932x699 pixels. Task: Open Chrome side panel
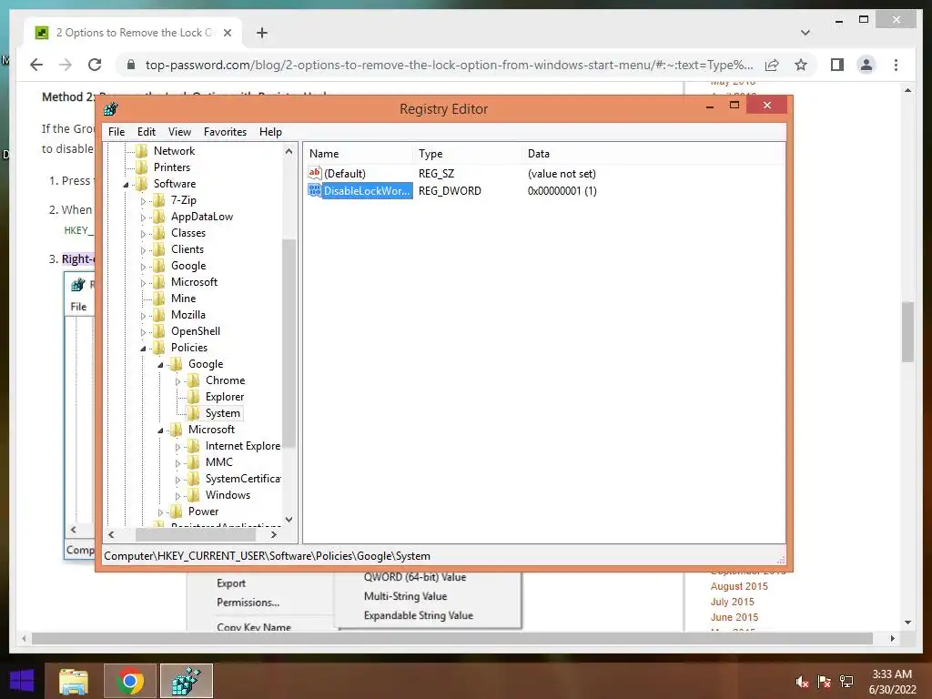[x=837, y=65]
